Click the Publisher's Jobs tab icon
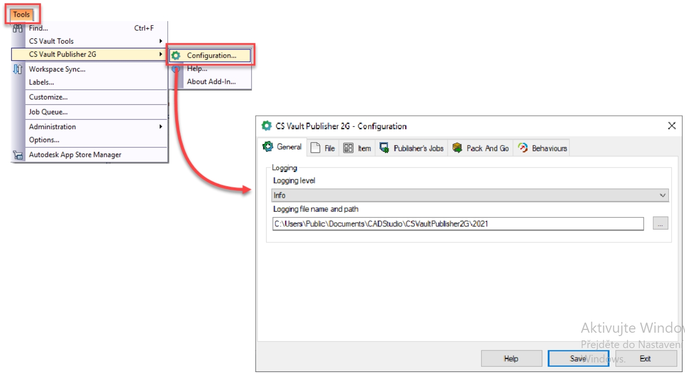Image resolution: width=685 pixels, height=374 pixels. tap(384, 148)
